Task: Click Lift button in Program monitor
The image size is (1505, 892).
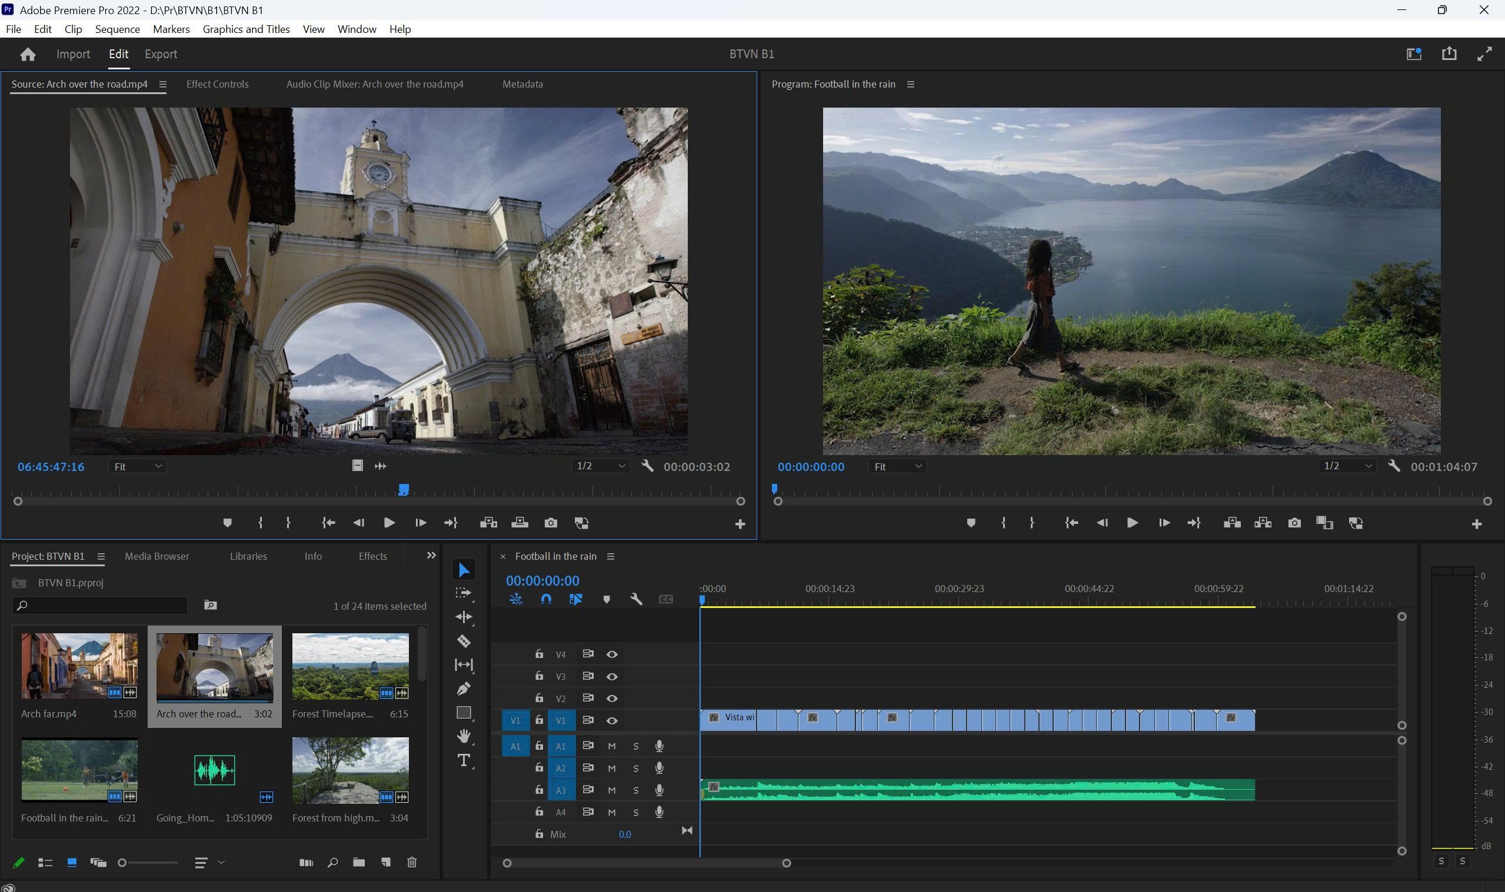Action: click(x=1232, y=523)
